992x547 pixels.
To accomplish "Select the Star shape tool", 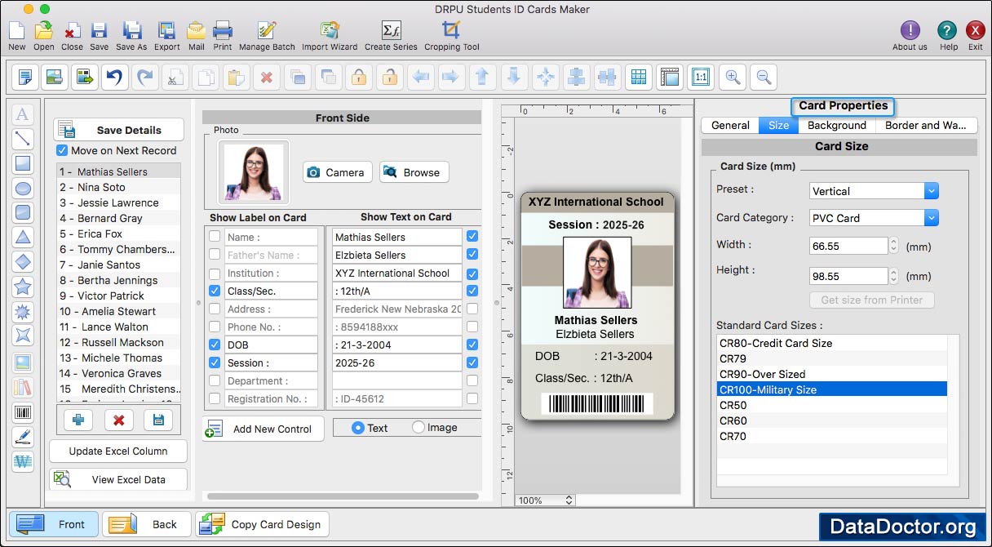I will coord(23,287).
